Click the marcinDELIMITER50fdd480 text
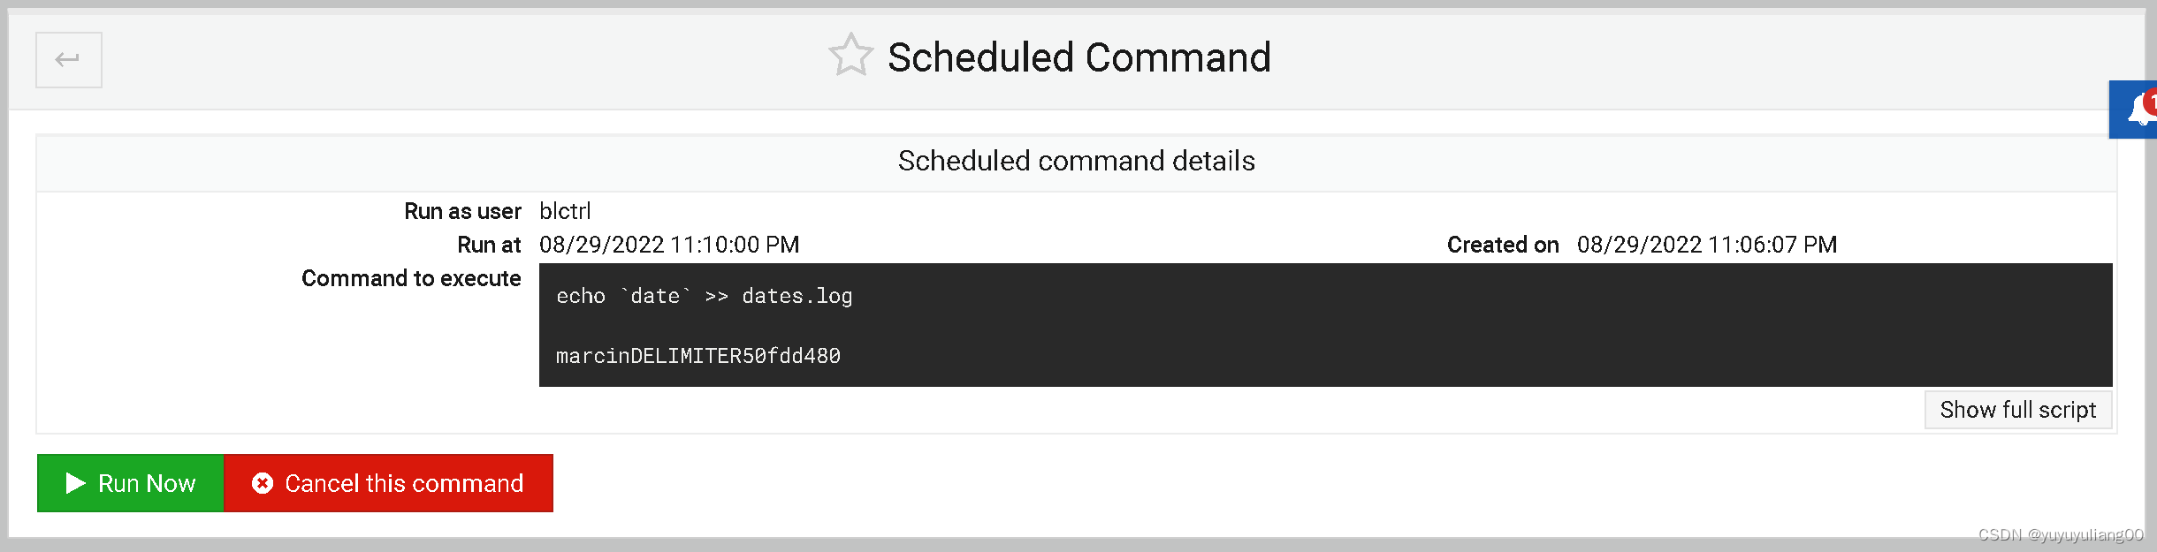 point(698,356)
